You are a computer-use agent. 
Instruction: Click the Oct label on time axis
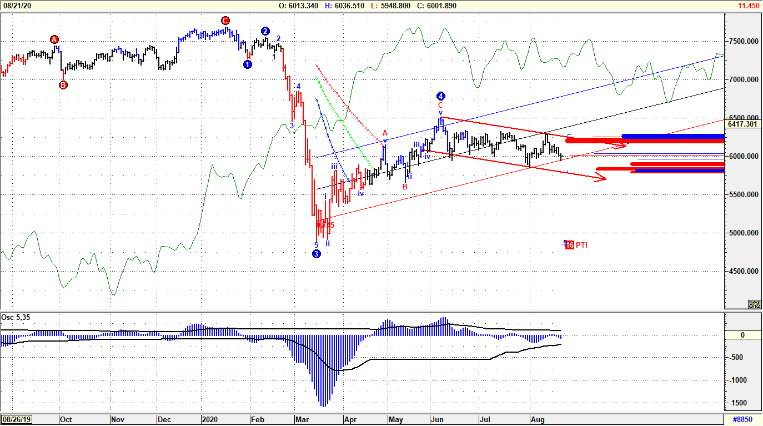click(67, 420)
